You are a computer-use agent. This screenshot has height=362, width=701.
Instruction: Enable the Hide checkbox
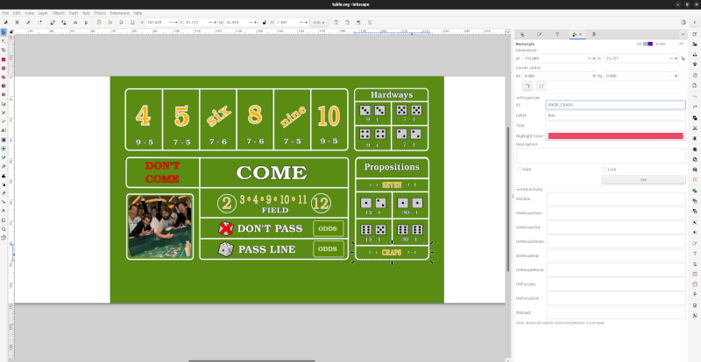point(520,170)
